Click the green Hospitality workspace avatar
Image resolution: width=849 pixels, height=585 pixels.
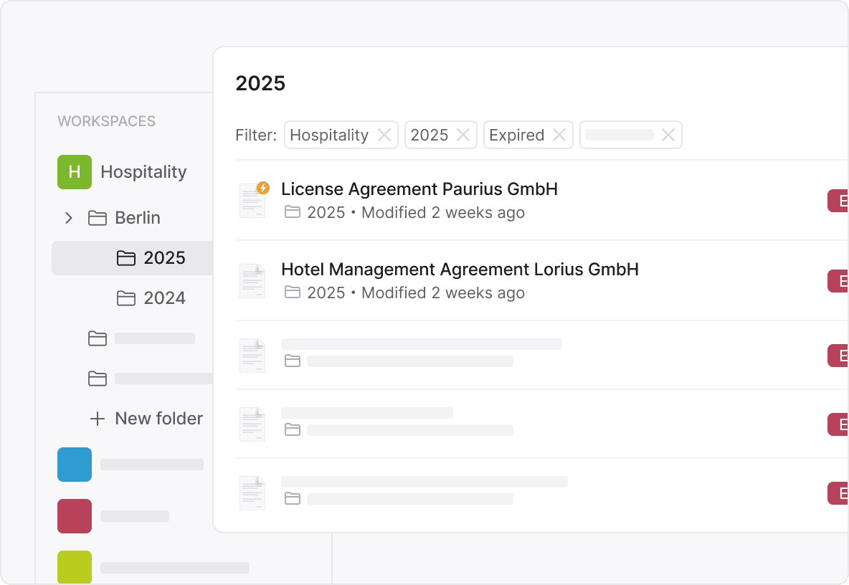(x=75, y=172)
